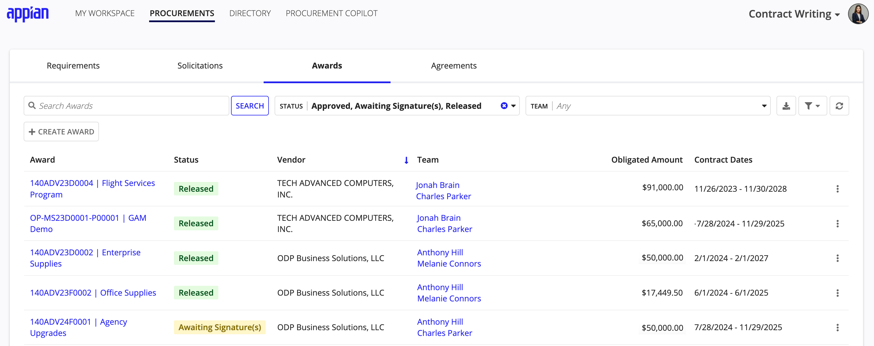The width and height of the screenshot is (874, 346).
Task: Switch to the Solicitations tab
Action: 200,66
